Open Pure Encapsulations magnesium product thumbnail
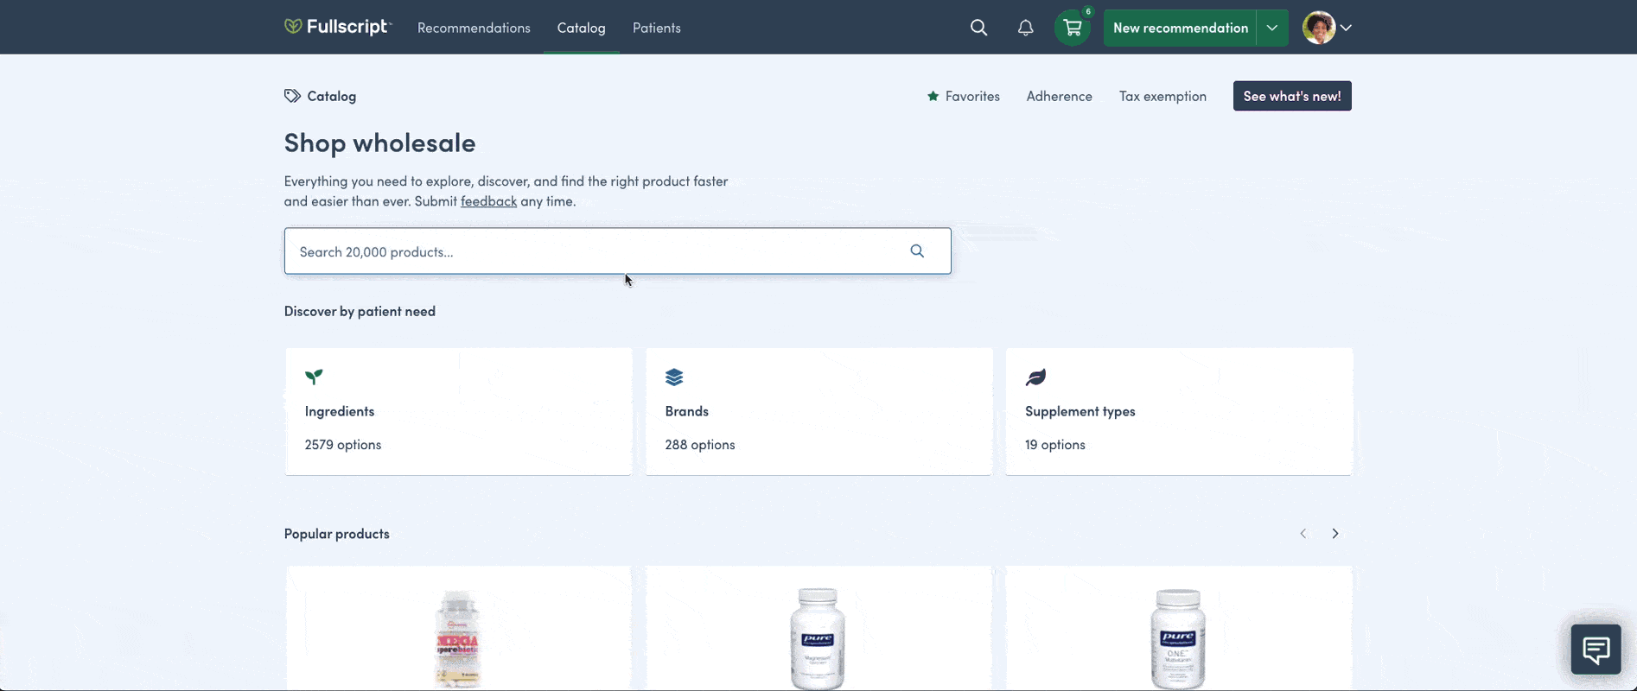Screen dimensions: 1637x691 (818, 639)
